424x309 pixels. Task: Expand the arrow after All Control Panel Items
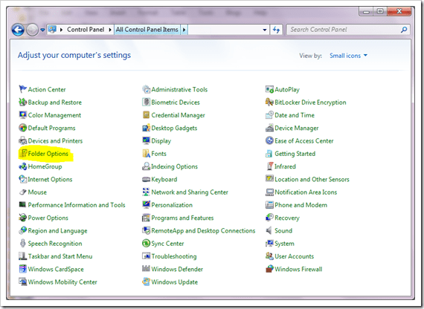click(184, 30)
